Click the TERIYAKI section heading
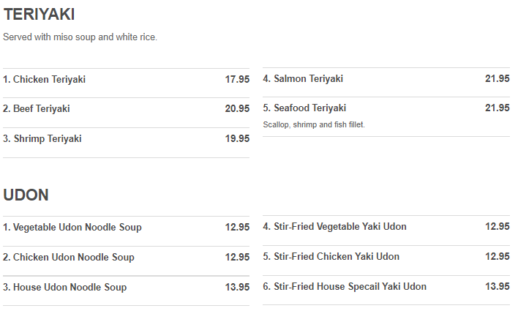518x322 pixels. click(x=39, y=15)
